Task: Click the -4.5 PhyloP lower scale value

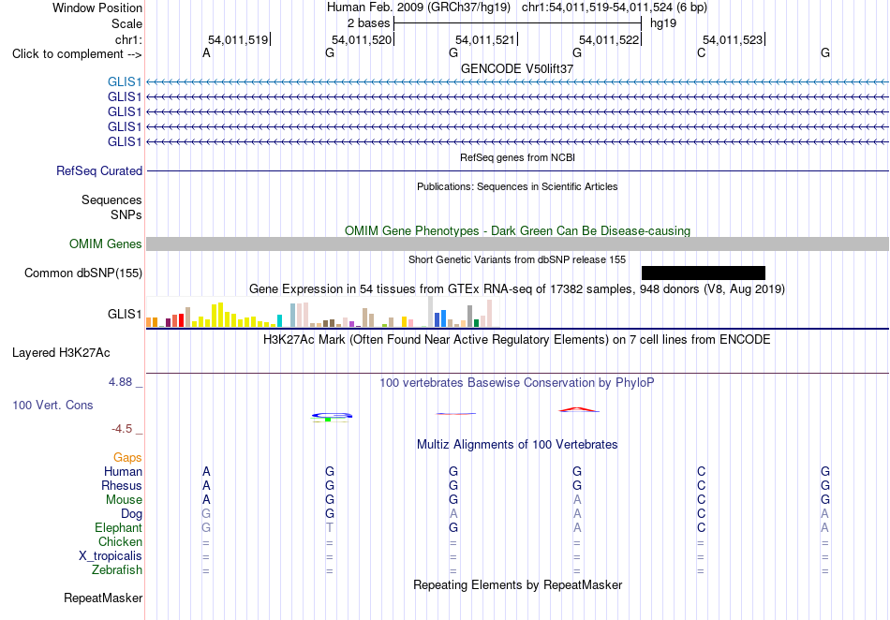Action: coord(122,429)
